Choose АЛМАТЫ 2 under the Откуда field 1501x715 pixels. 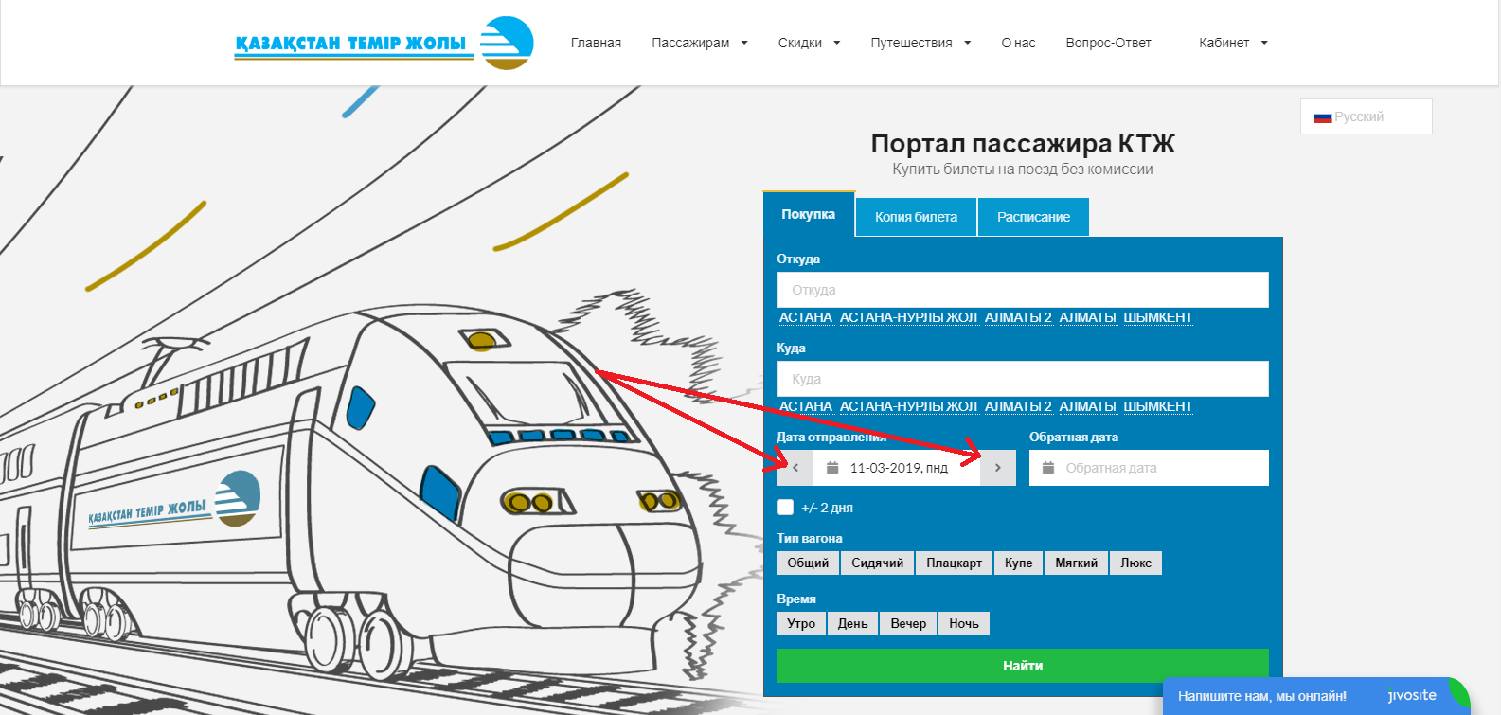(1018, 317)
